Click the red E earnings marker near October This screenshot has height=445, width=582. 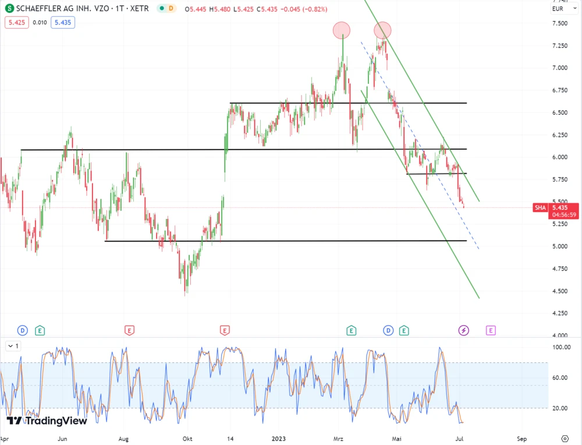pos(225,330)
